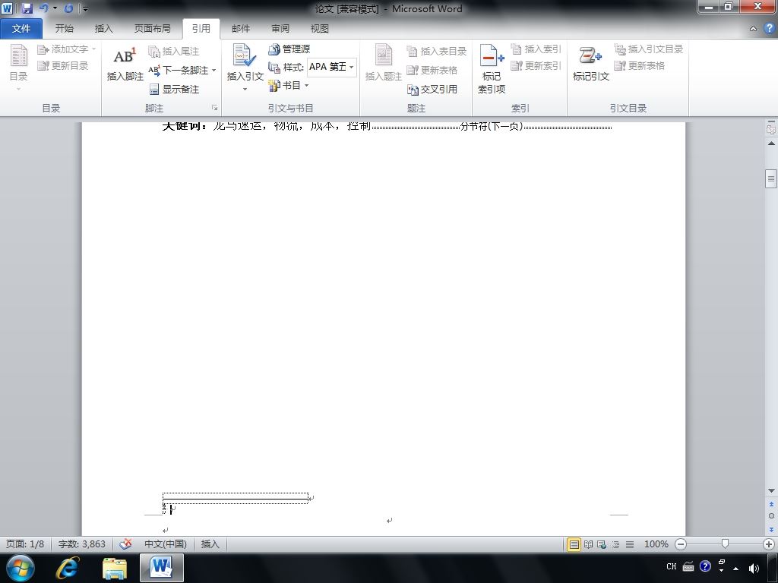Click the zoom slider handle

[725, 544]
